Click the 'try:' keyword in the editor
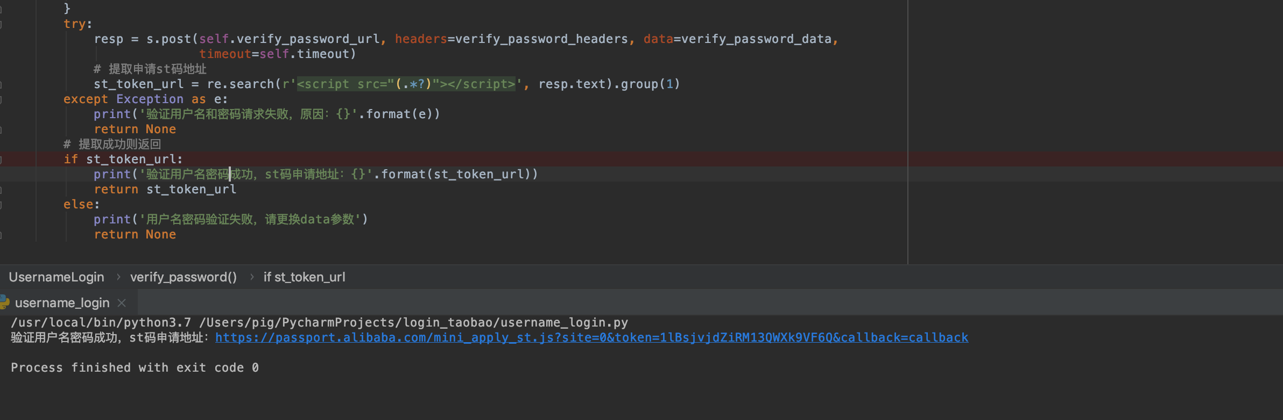Screen dimensions: 1283x420 coord(78,24)
